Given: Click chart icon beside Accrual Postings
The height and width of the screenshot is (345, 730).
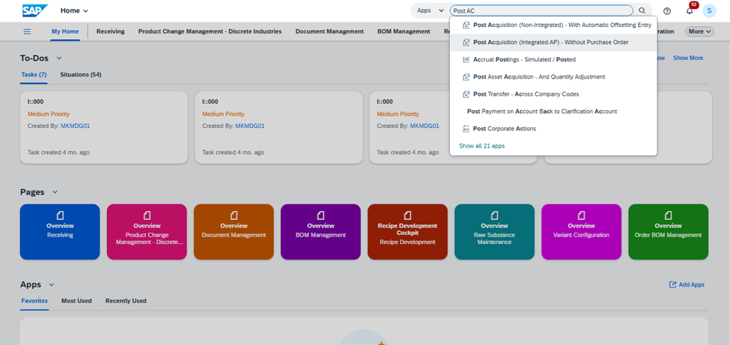Looking at the screenshot, I should click(x=466, y=60).
